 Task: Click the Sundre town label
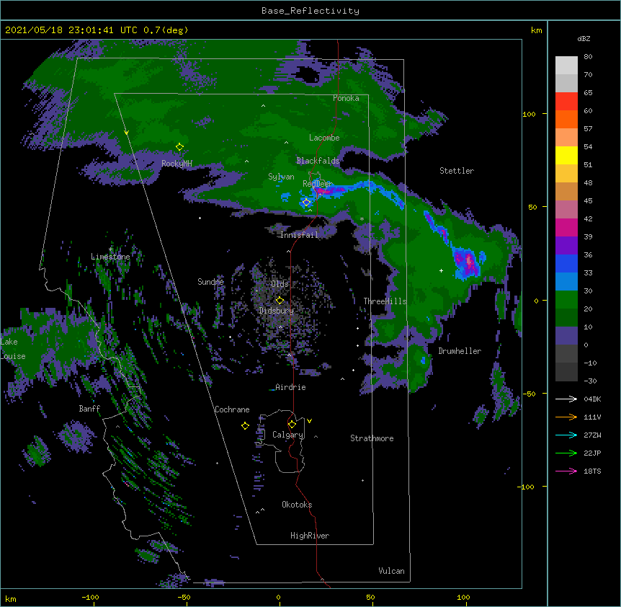(x=210, y=282)
